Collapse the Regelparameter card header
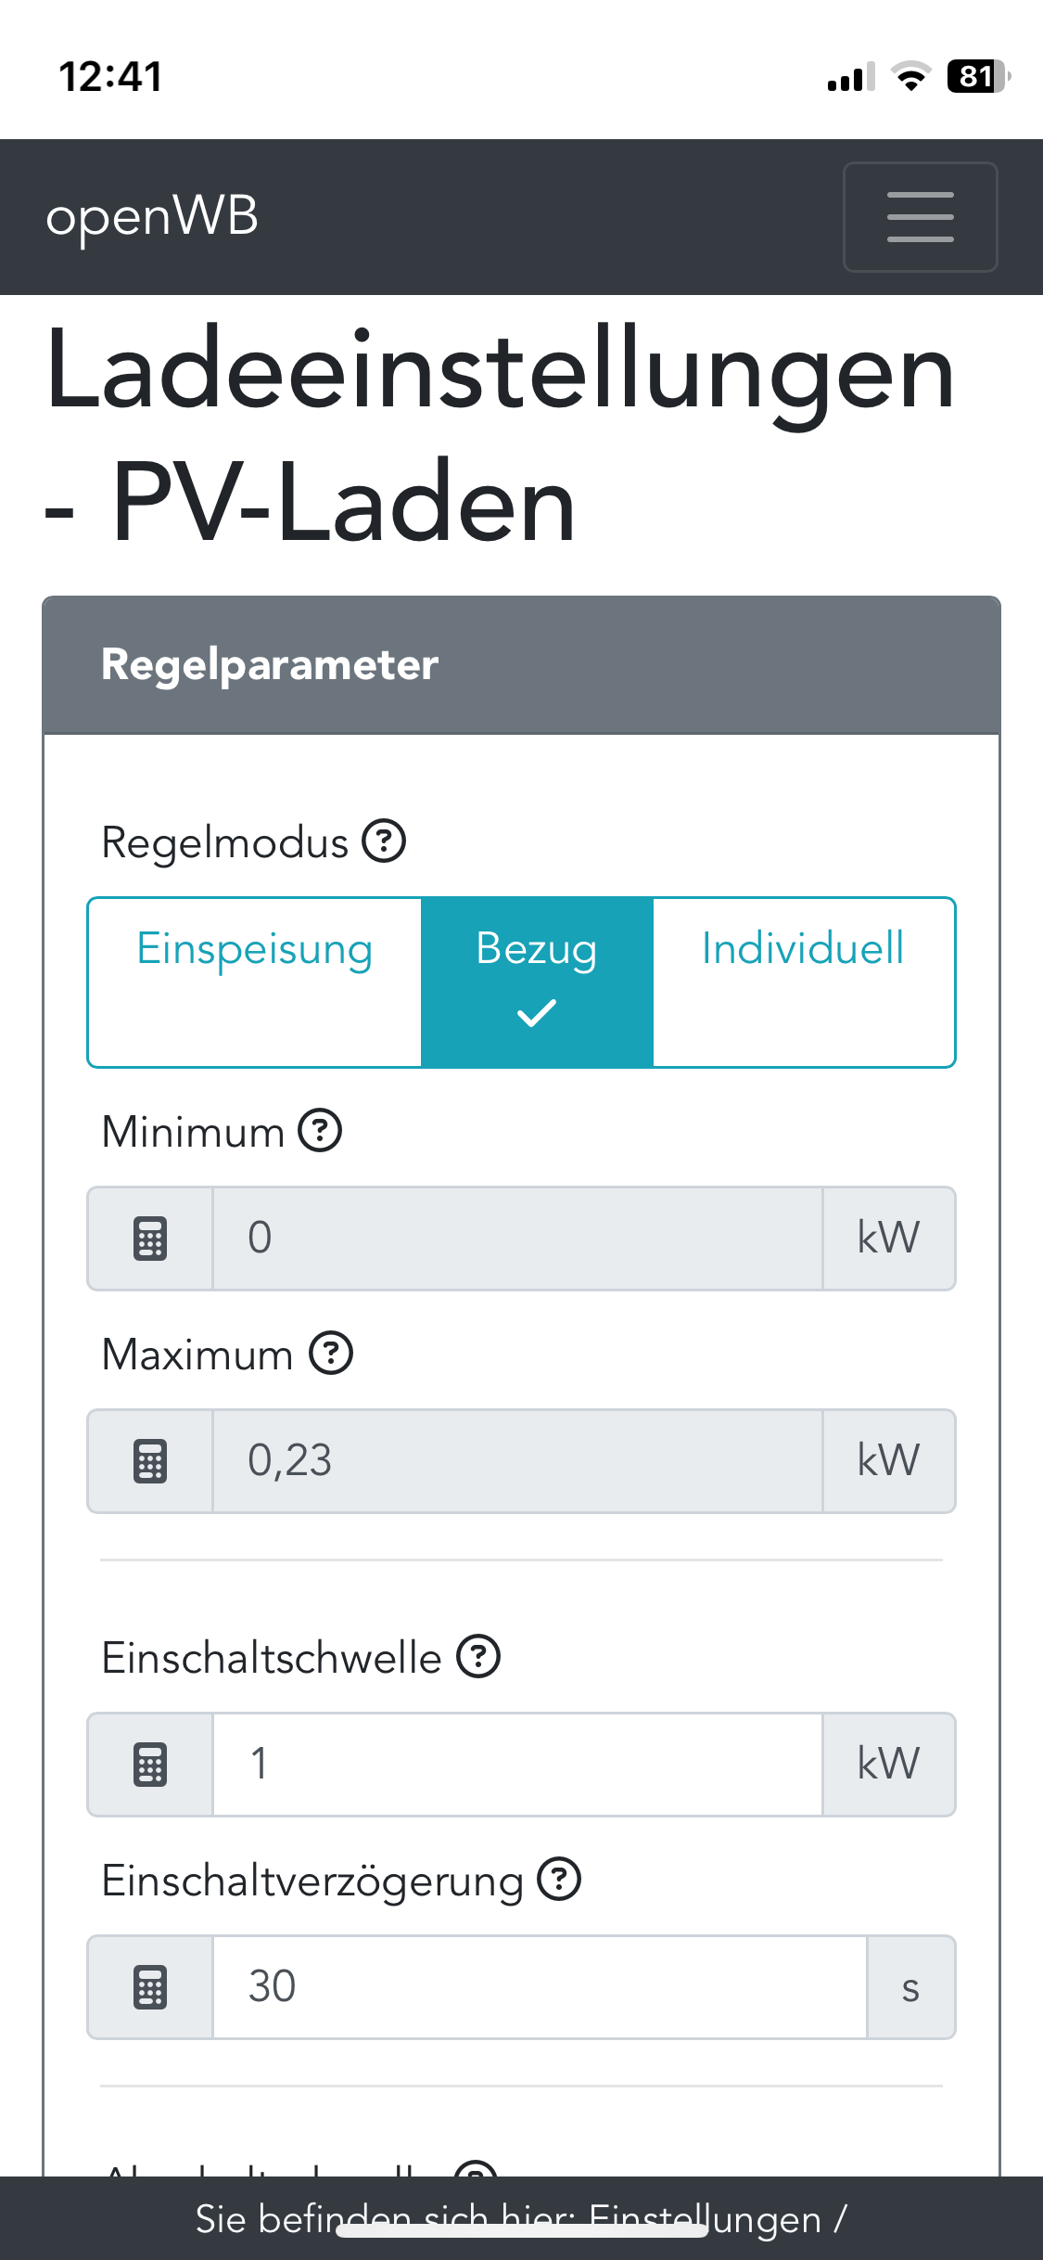This screenshot has height=2260, width=1043. pyautogui.click(x=521, y=665)
